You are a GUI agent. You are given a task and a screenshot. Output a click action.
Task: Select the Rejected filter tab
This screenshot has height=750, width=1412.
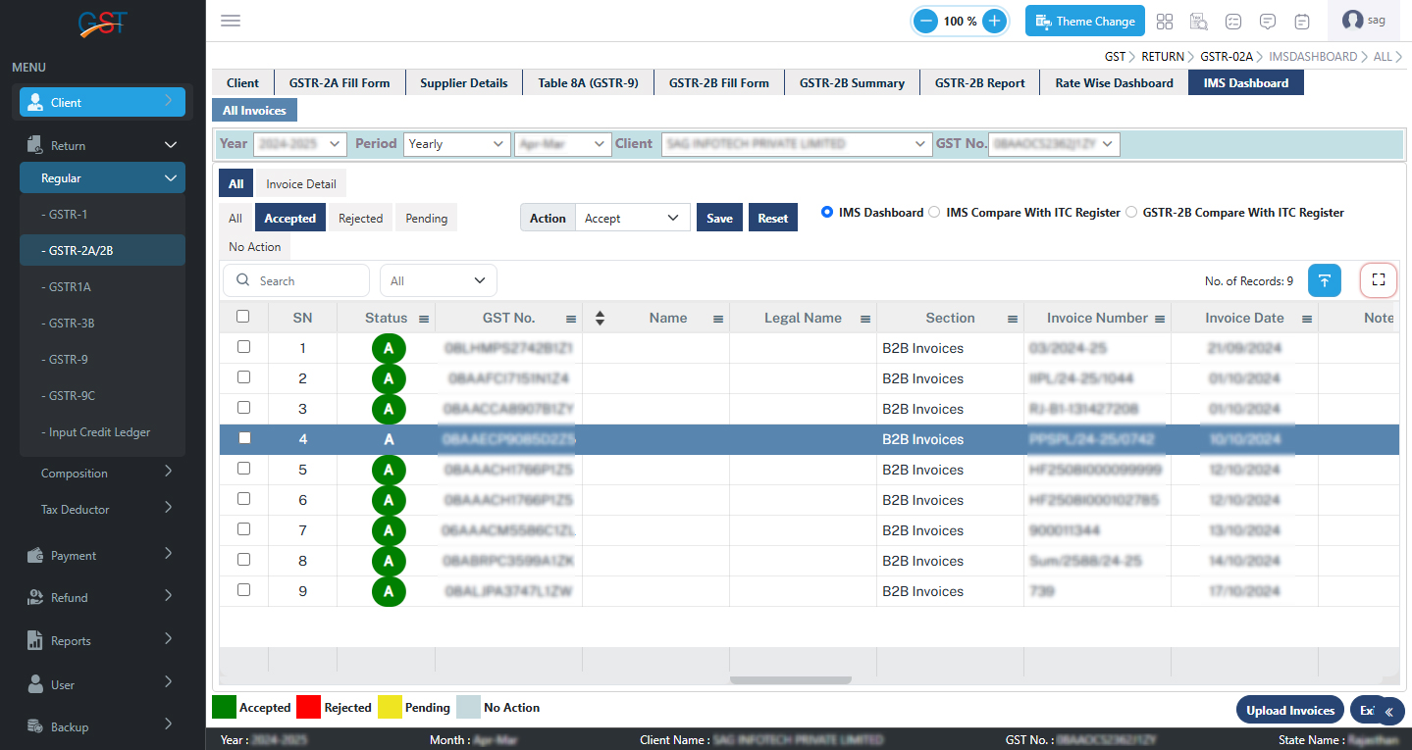click(x=360, y=219)
